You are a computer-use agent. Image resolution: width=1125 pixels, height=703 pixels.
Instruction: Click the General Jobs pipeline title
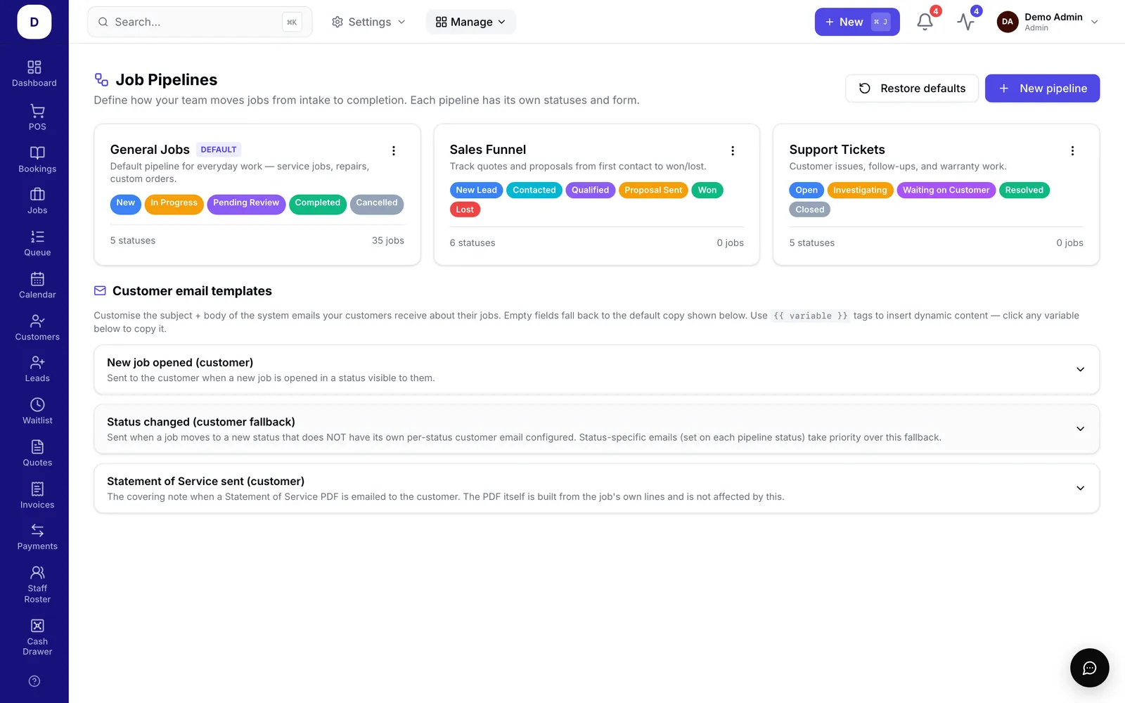[150, 150]
